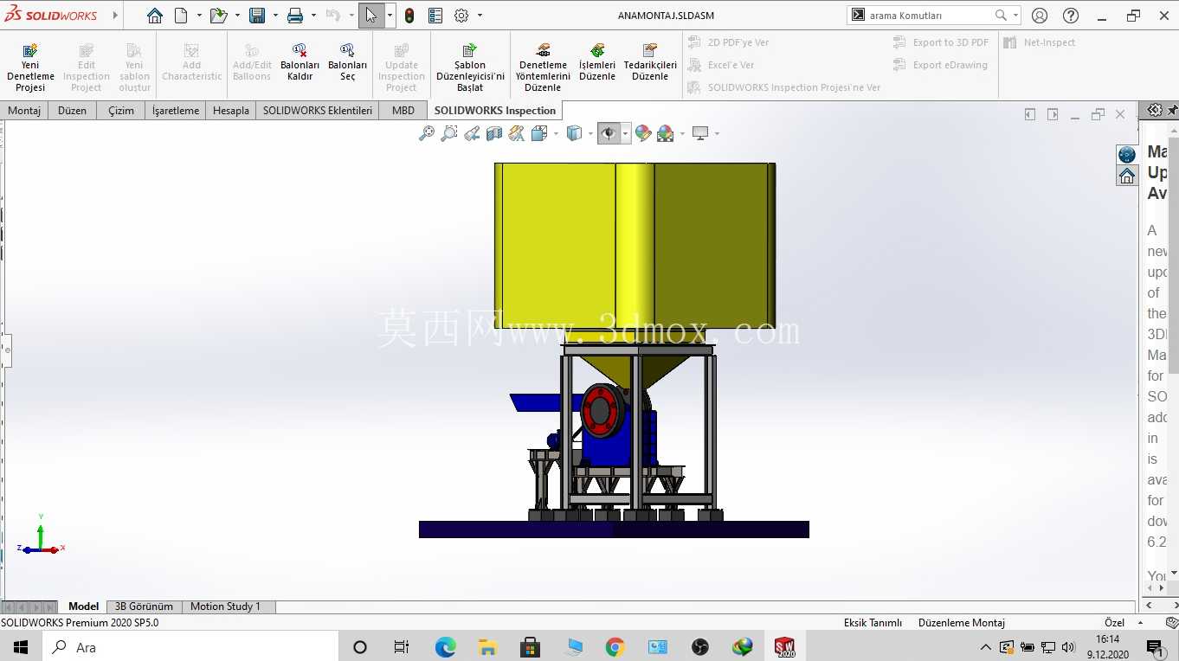The image size is (1179, 661).
Task: Open Windows Start menu
Action: tap(21, 647)
